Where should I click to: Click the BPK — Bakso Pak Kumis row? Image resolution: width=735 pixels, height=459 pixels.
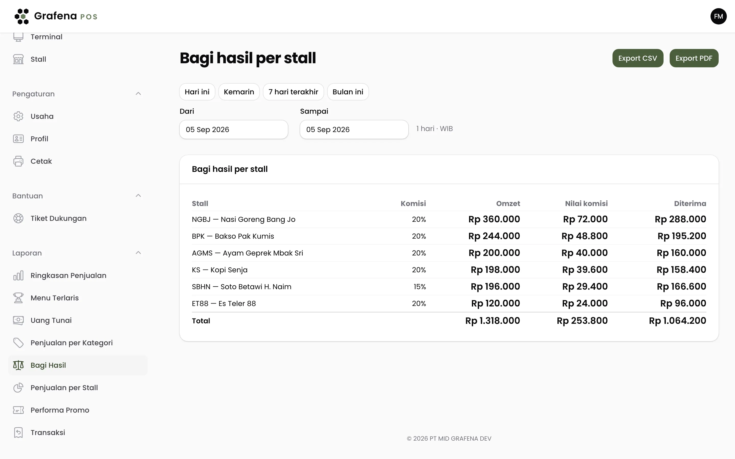449,236
